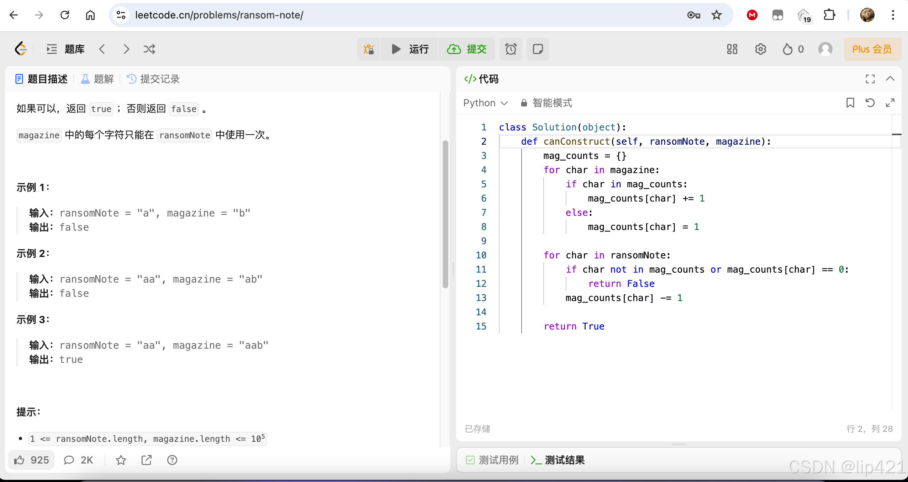Click the debug bug icon next to Run
The height and width of the screenshot is (482, 908).
tap(369, 49)
